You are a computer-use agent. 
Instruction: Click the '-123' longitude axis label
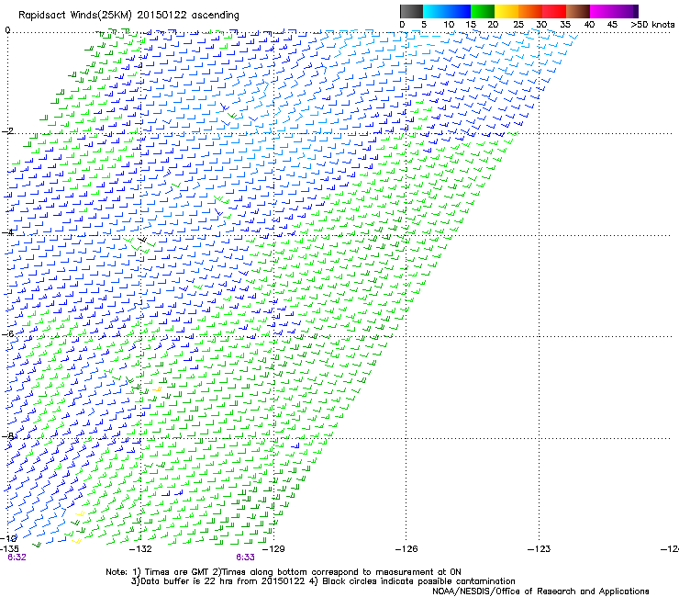[540, 549]
